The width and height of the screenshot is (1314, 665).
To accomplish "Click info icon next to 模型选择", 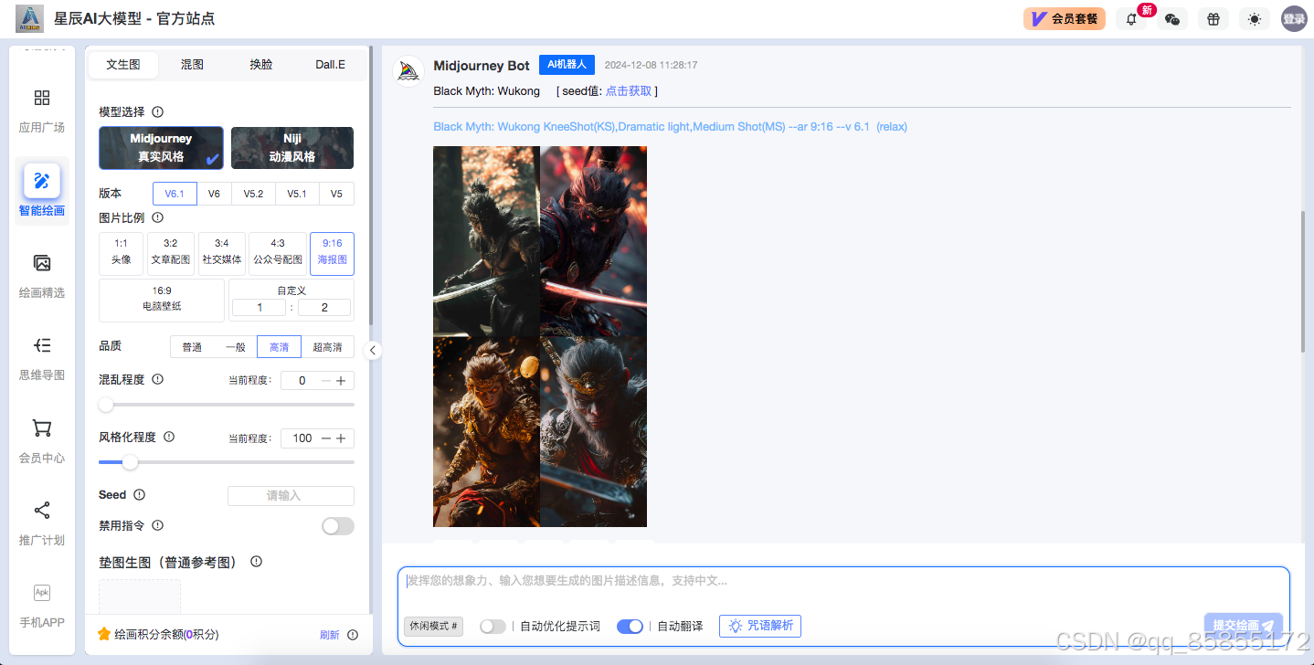I will click(157, 112).
